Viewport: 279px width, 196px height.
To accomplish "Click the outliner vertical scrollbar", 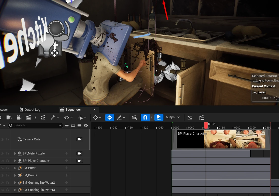I will [90, 139].
